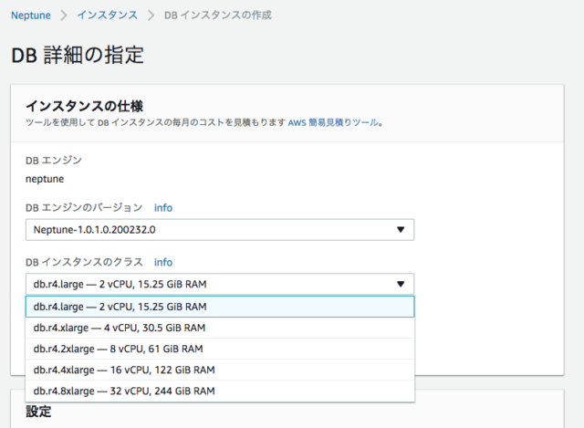This screenshot has width=584, height=428.
Task: Click the DB 詳細の指定 page title
Action: pos(78,55)
